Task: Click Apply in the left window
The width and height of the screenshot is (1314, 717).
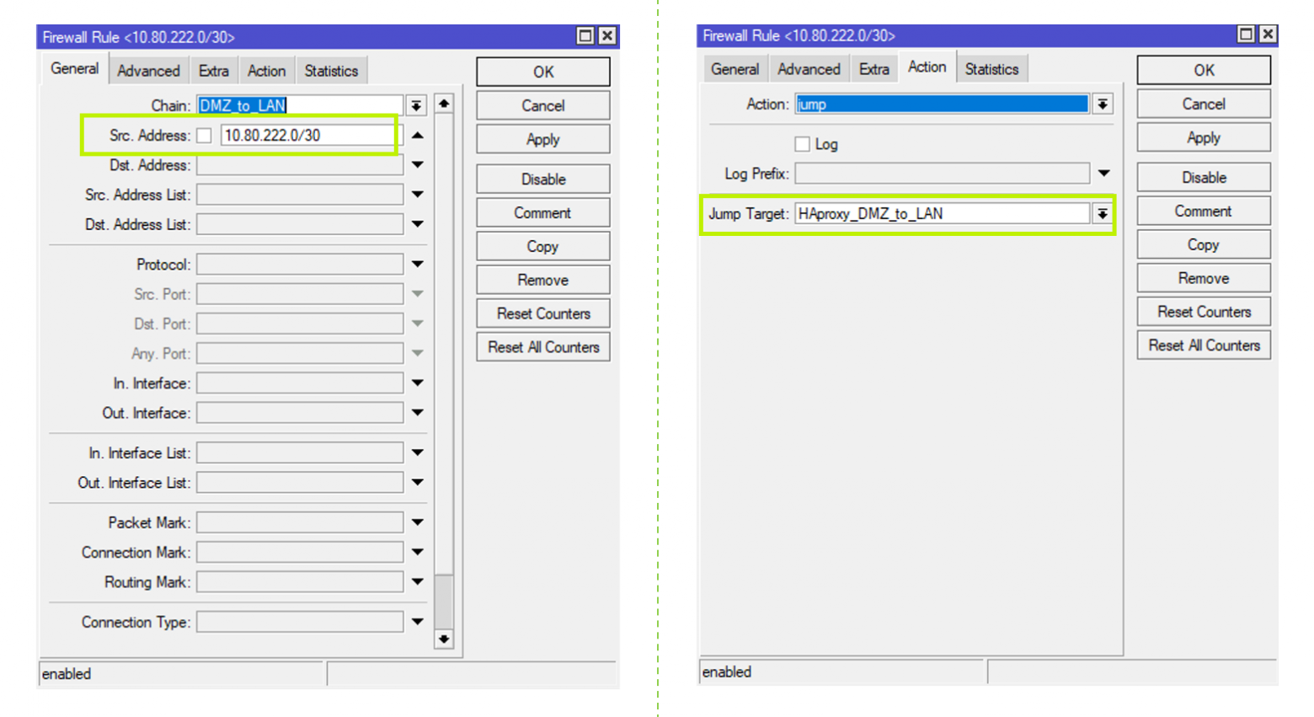Action: click(542, 139)
